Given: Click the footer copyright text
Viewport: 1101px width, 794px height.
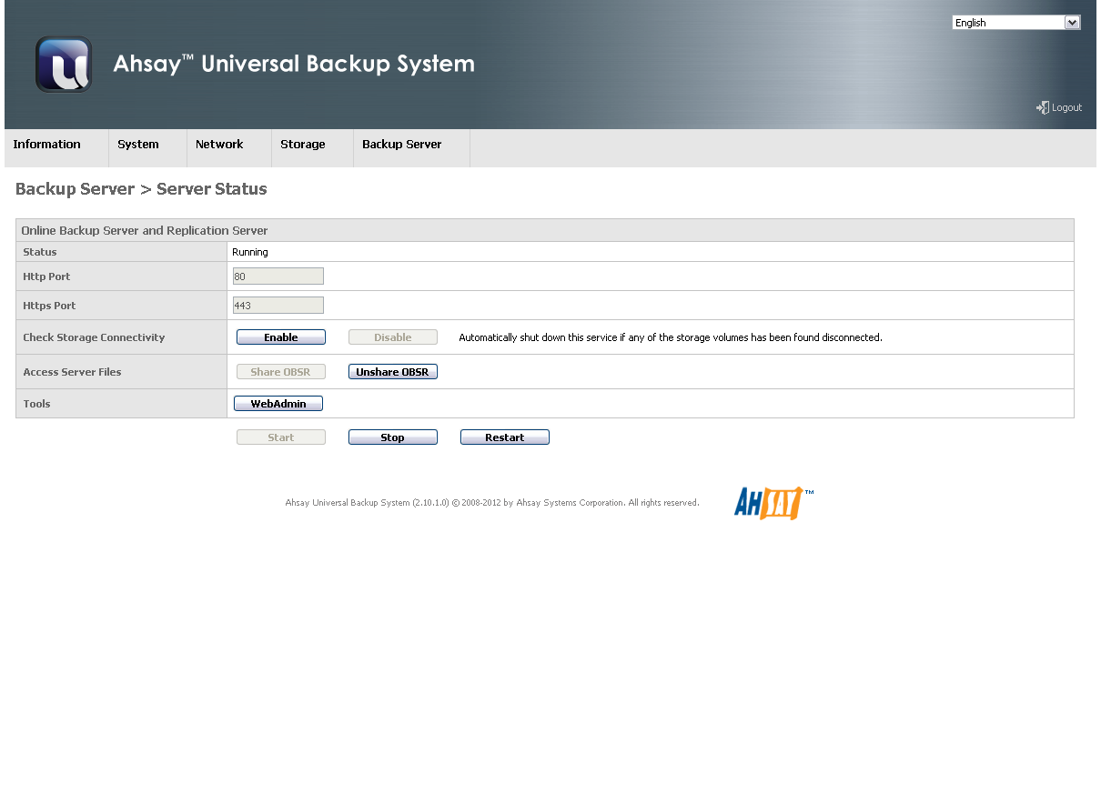Looking at the screenshot, I should (492, 503).
